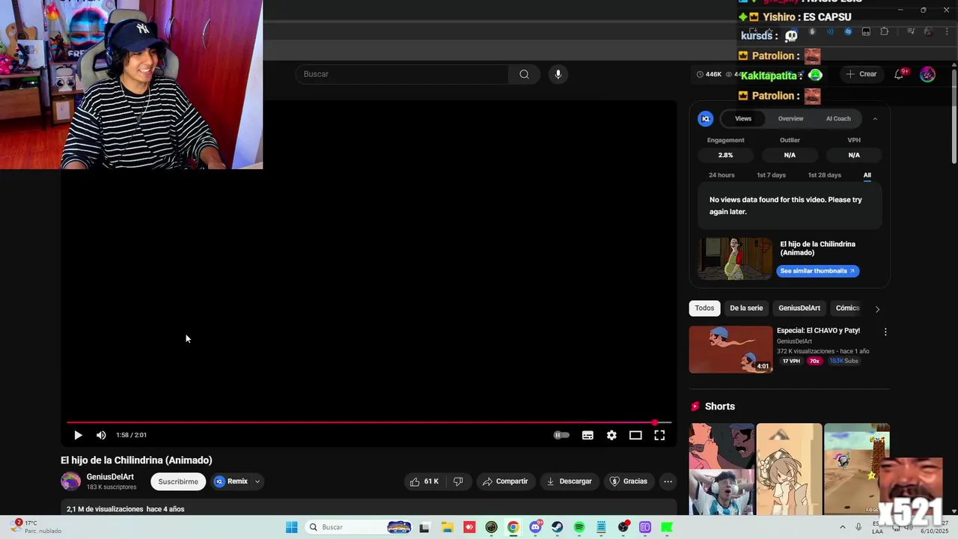
Task: Open Discord from the taskbar
Action: tap(535, 527)
